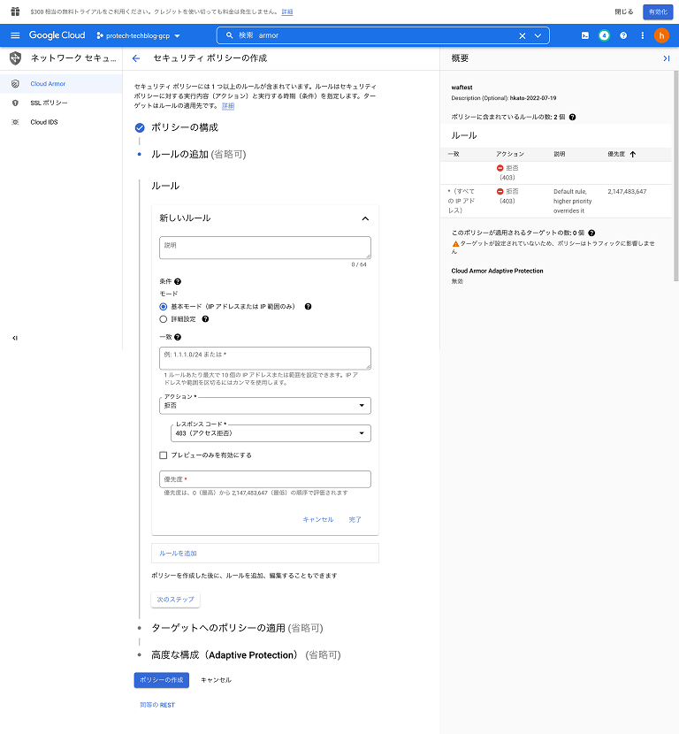This screenshot has width=679, height=734.
Task: Click the ルールを追加 link
Action: click(178, 553)
